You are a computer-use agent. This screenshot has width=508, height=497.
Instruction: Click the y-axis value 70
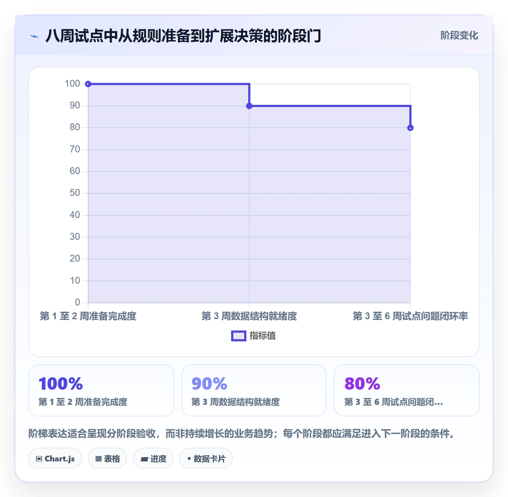(x=75, y=149)
